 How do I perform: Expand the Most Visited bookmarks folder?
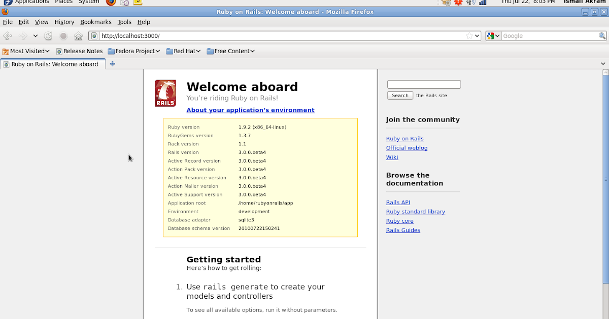(x=26, y=51)
